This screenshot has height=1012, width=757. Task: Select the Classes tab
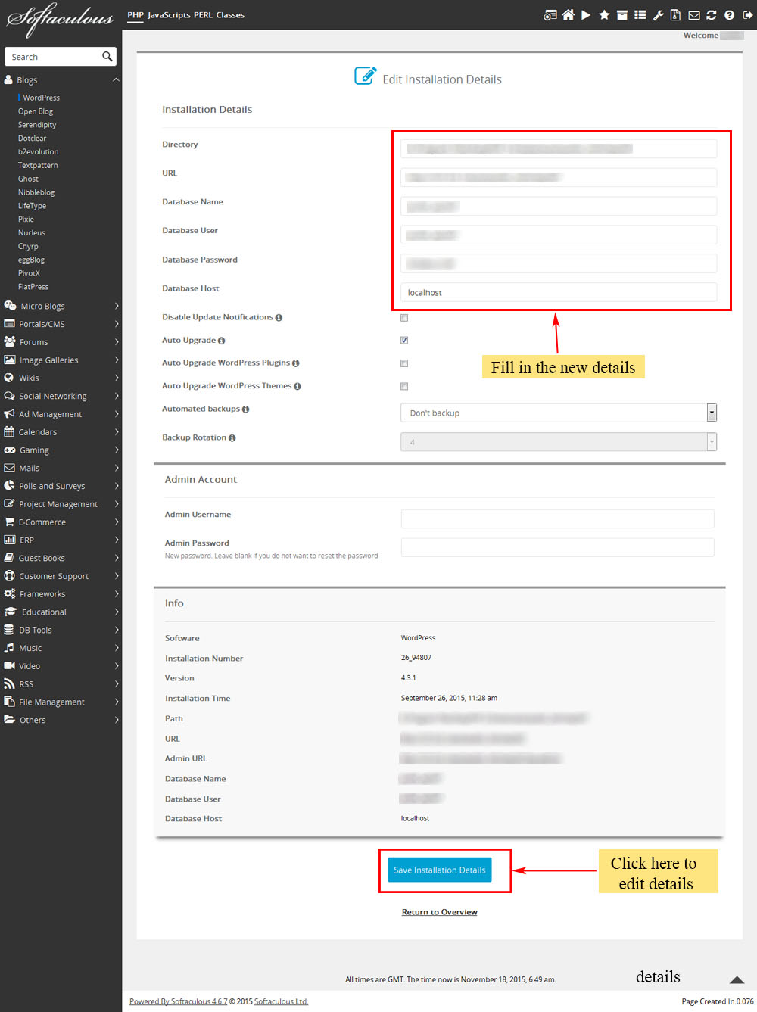click(x=230, y=15)
